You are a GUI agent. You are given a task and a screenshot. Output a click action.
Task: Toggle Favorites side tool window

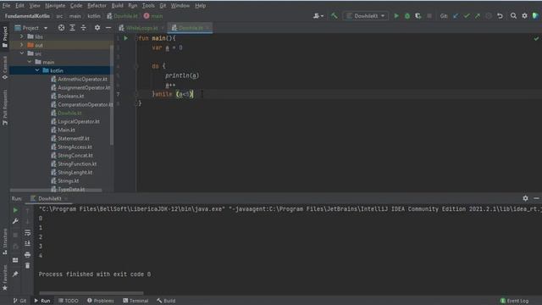(5, 278)
